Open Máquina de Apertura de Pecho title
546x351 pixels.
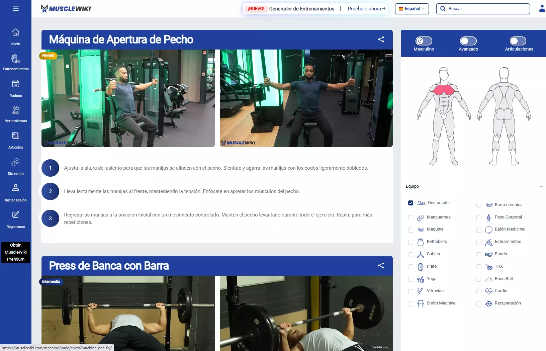pyautogui.click(x=121, y=39)
